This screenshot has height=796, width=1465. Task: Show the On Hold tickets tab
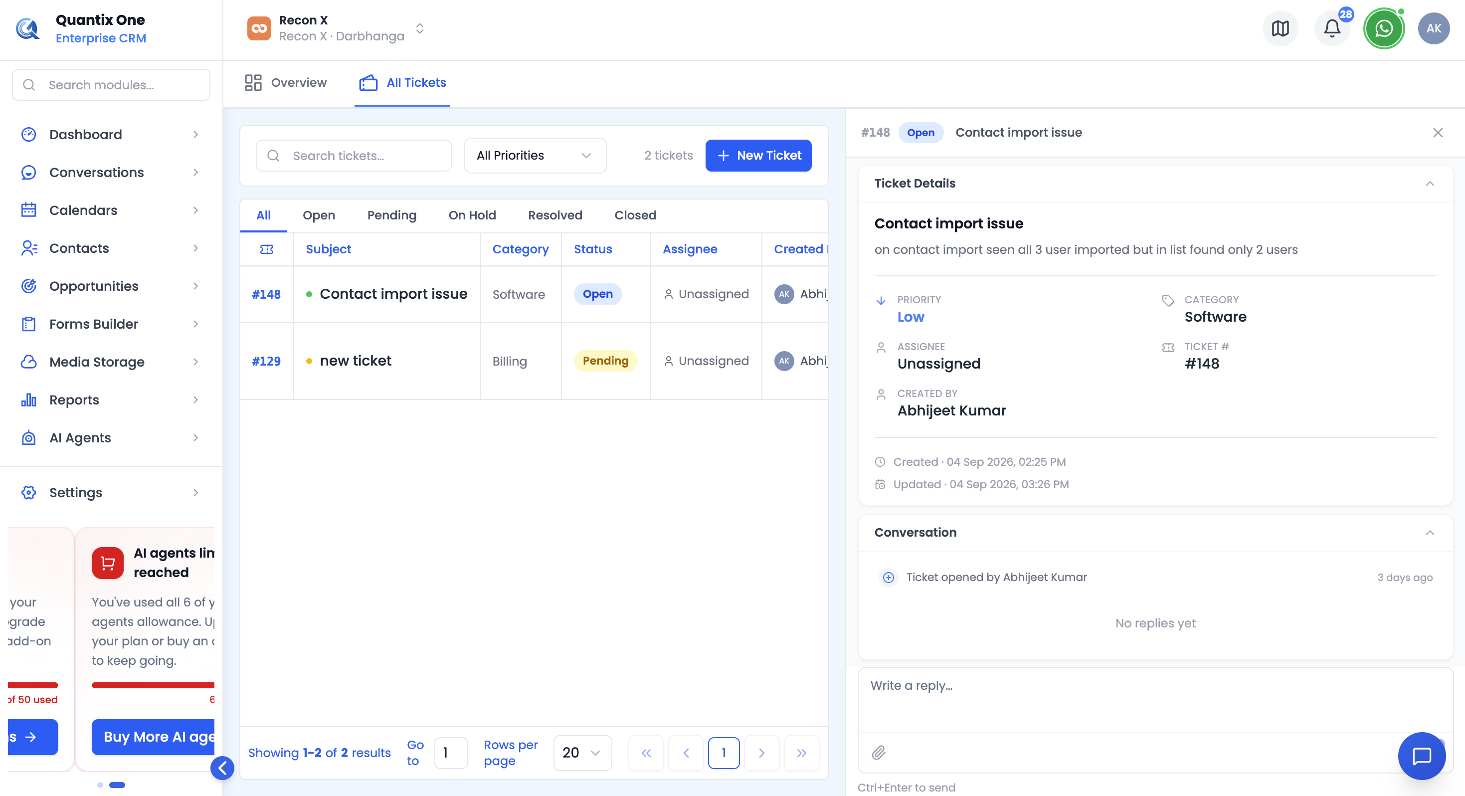(x=472, y=215)
